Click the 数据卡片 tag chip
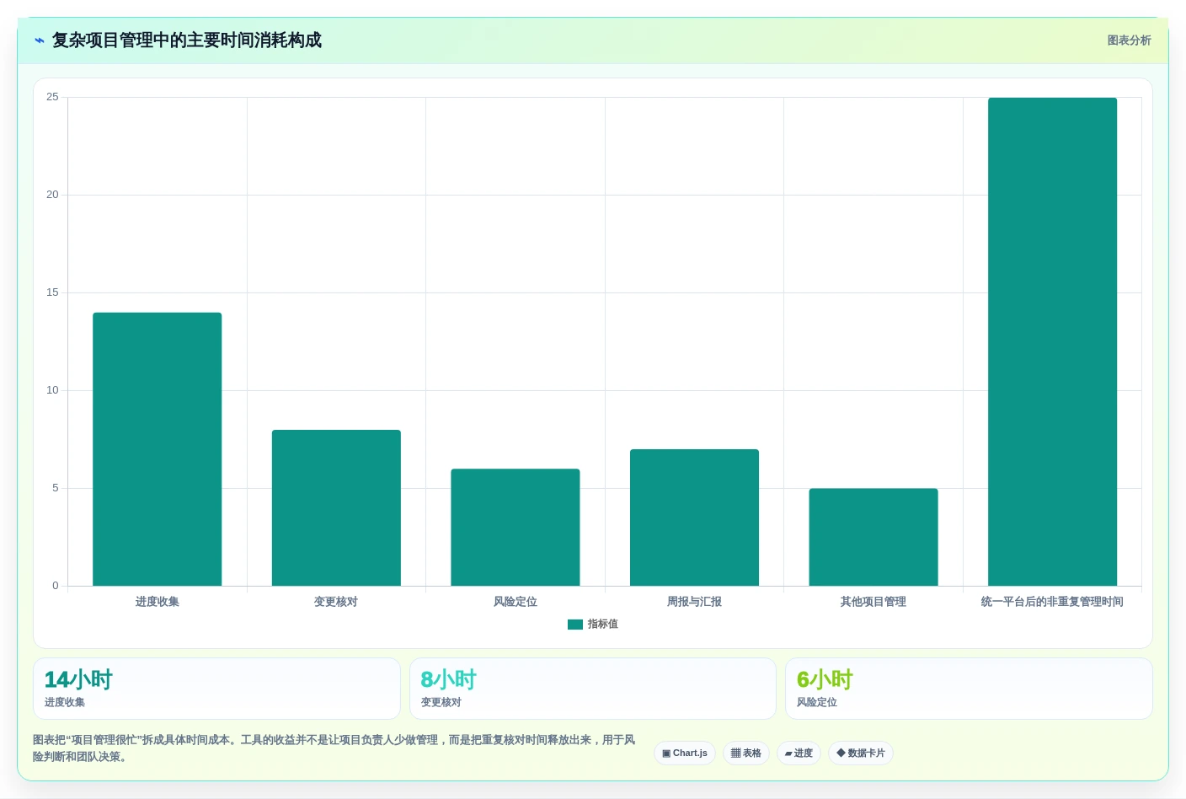 (861, 753)
